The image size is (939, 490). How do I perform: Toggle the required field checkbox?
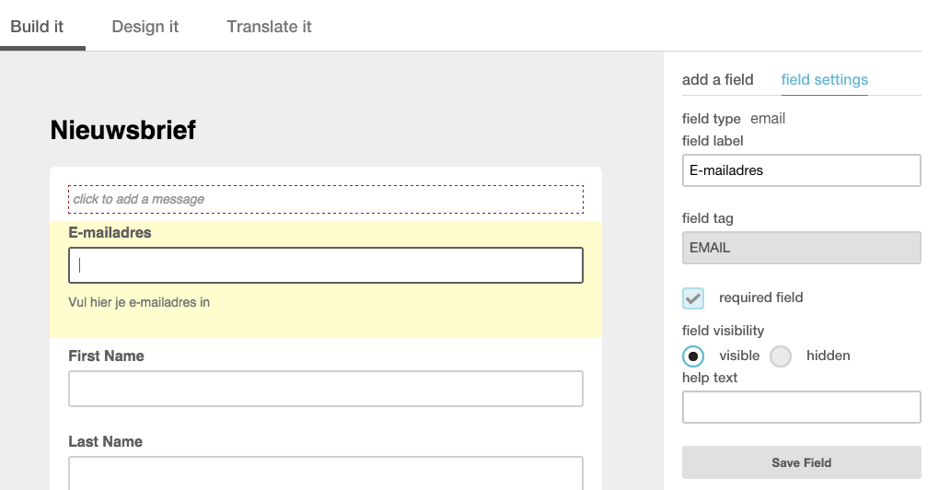tap(693, 298)
